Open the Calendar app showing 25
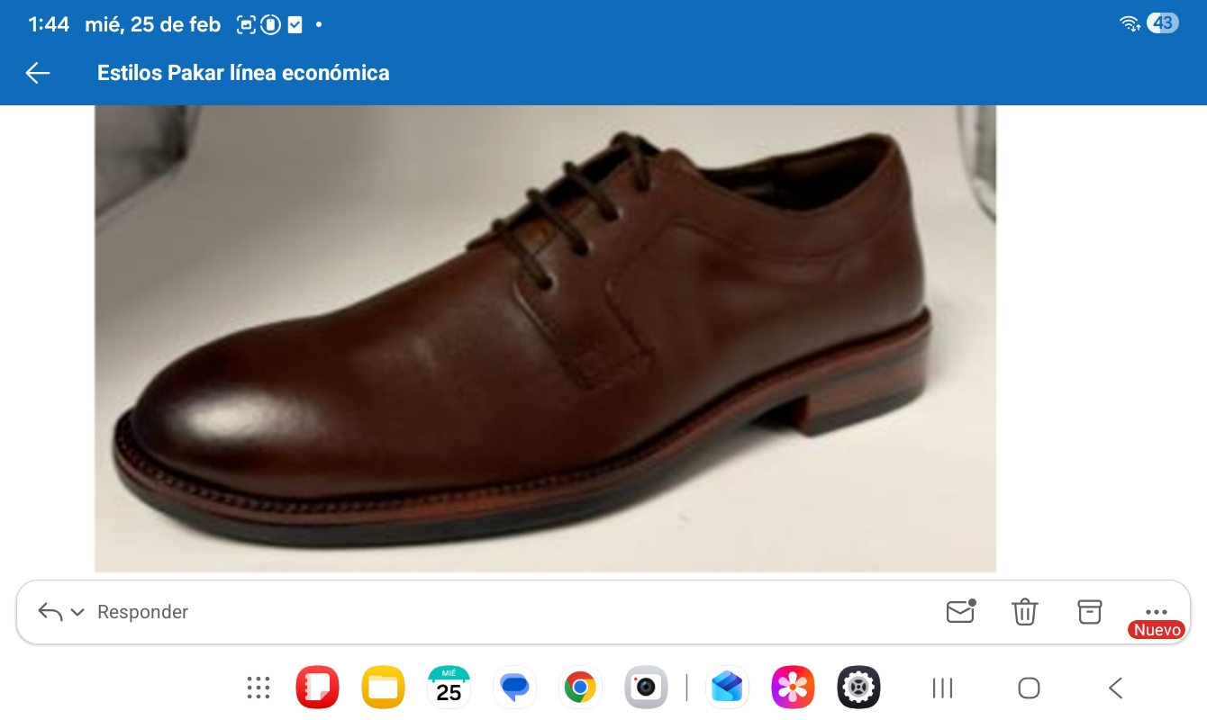Screen dimensions: 1207x720 (x=449, y=688)
